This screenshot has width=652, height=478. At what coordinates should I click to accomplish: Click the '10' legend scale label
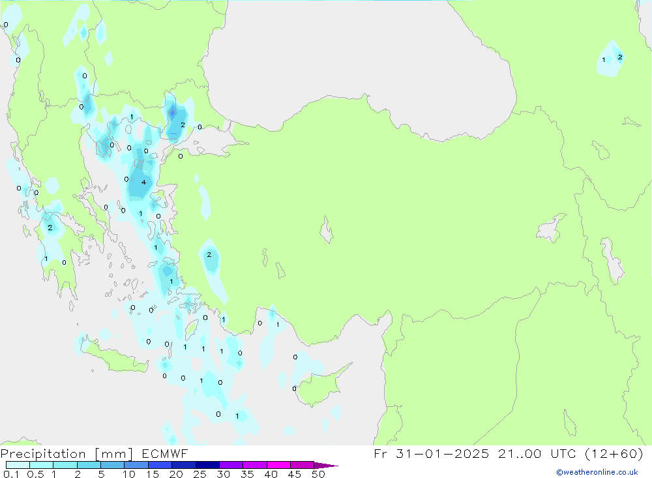[129, 474]
